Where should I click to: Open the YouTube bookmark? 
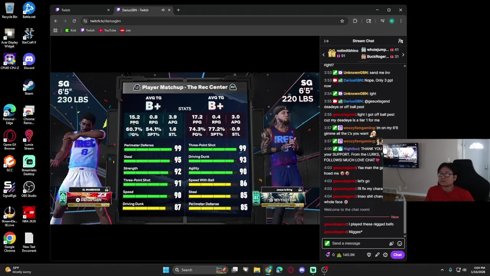108,30
